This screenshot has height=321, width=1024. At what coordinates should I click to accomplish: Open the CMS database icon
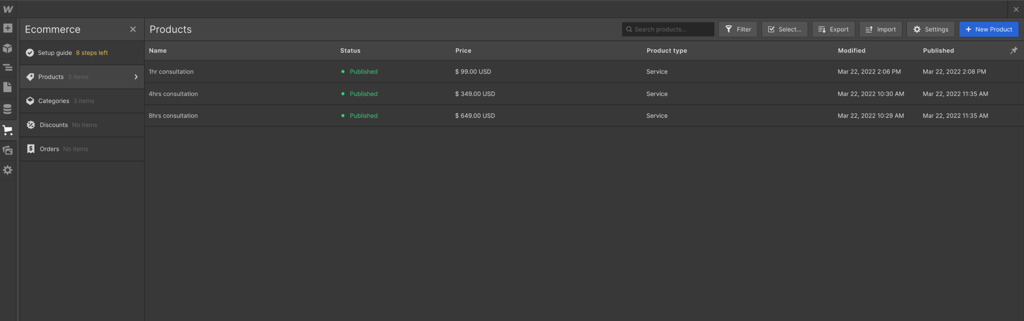pos(8,109)
